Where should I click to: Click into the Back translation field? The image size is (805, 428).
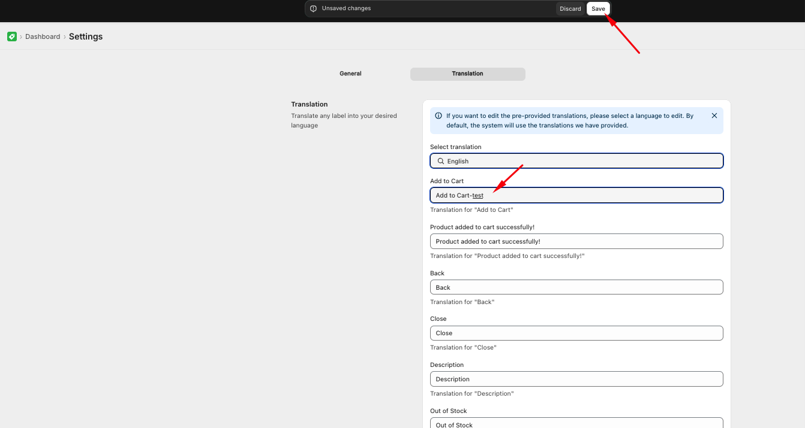click(576, 287)
